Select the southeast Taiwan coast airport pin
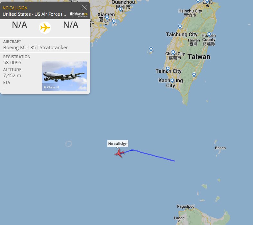The image size is (253, 225). pyautogui.click(x=194, y=75)
